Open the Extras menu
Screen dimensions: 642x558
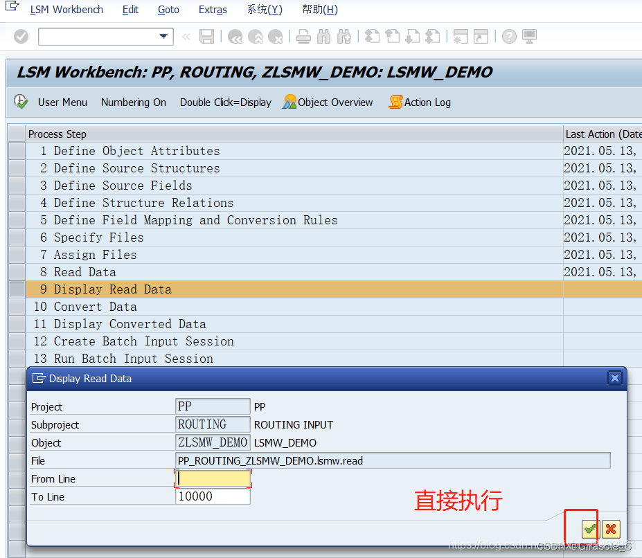pos(213,10)
